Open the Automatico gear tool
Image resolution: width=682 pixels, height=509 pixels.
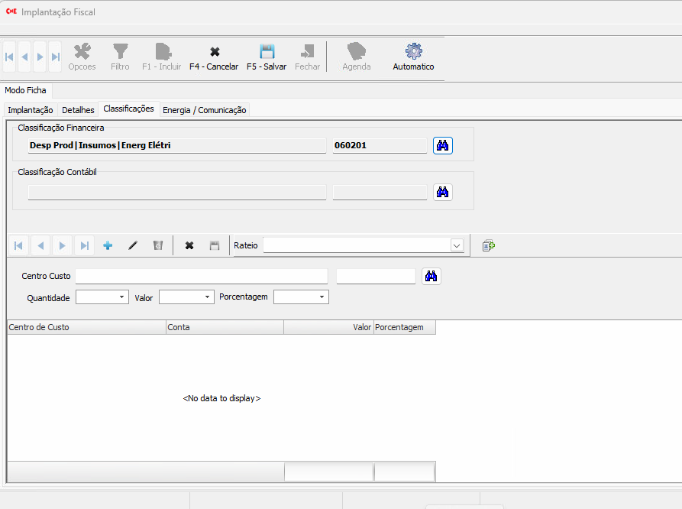click(x=413, y=52)
